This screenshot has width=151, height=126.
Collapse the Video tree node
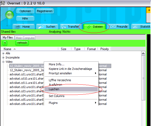tap(3, 62)
